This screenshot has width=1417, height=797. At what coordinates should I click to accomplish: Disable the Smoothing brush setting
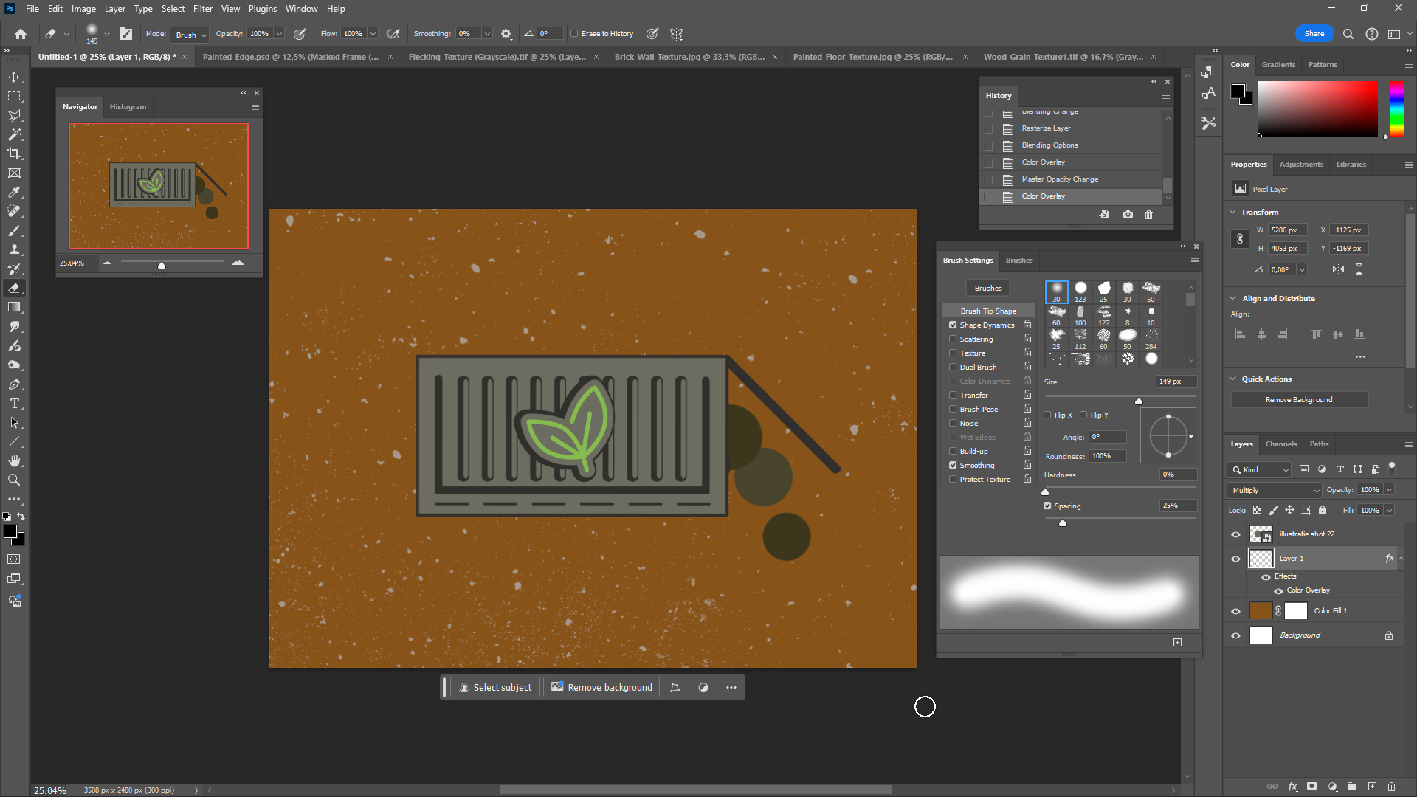point(953,465)
